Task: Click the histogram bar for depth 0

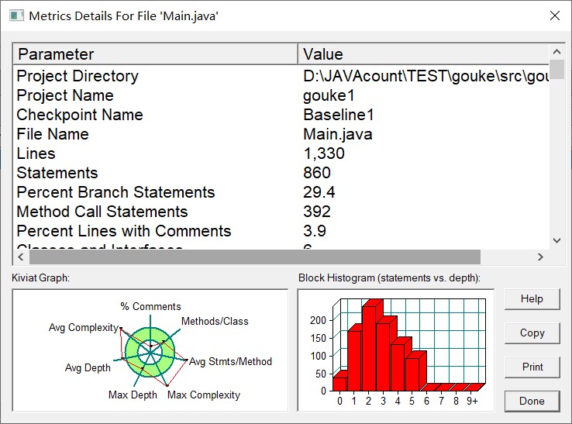Action: click(339, 384)
